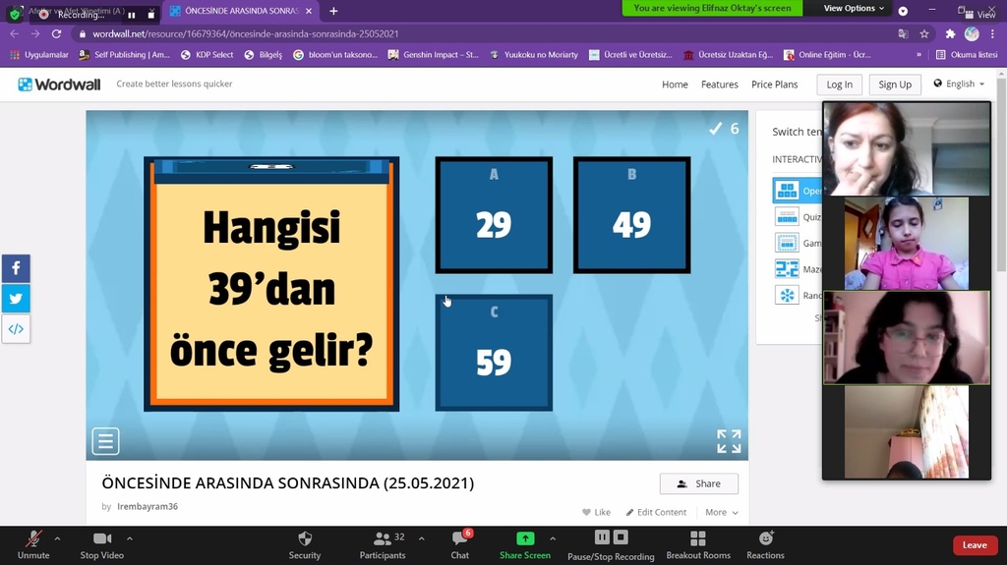Screen dimensions: 1007x565
Task: Open the Genshin Impact bookmark
Action: point(434,55)
